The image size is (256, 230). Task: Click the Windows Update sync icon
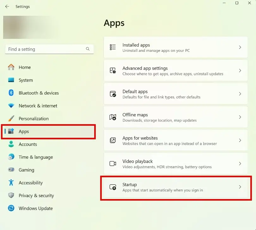click(x=11, y=208)
